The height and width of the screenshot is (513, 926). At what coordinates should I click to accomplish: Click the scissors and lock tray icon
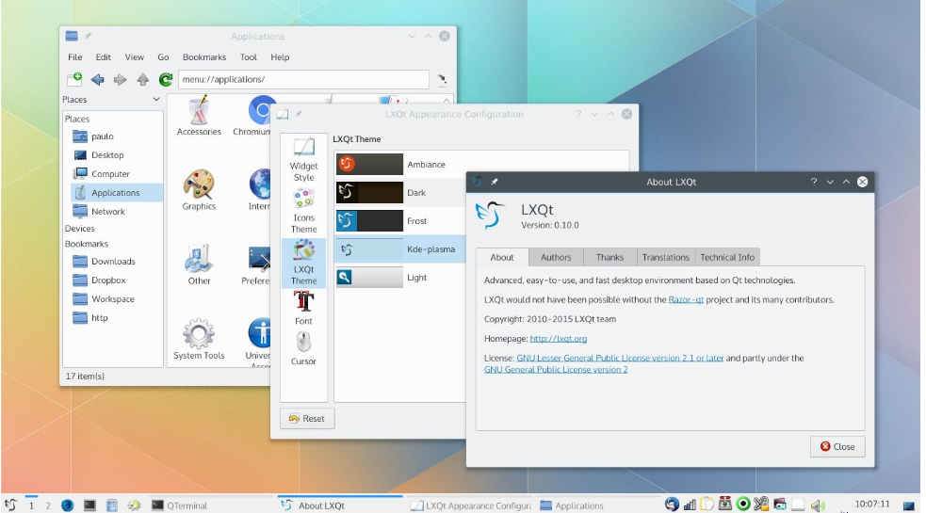click(761, 505)
